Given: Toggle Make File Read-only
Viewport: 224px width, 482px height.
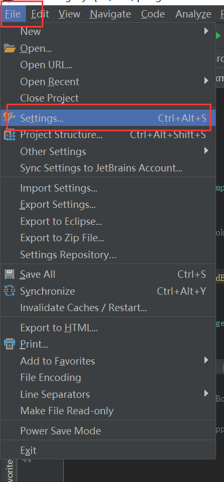Looking at the screenshot, I should [x=108, y=411].
